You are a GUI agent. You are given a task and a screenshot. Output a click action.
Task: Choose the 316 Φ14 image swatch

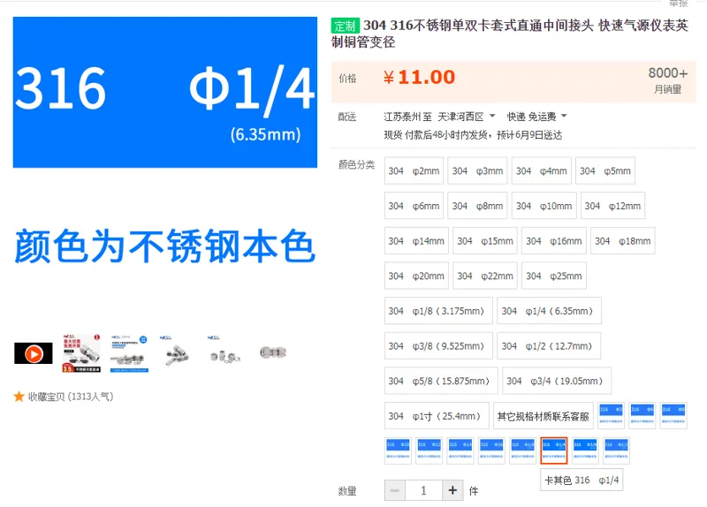pos(460,450)
